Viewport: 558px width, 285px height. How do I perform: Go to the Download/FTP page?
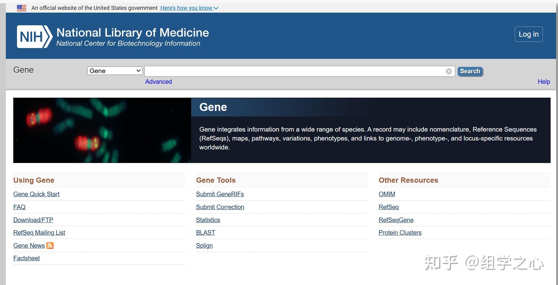33,220
